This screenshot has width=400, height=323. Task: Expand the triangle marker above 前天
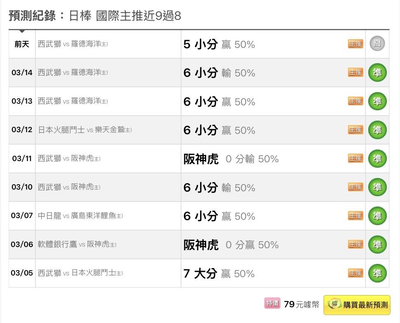tap(22, 31)
